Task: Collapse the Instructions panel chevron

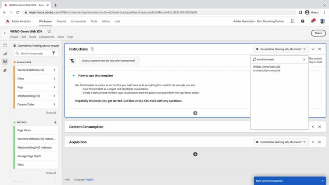Action: [x=313, y=49]
